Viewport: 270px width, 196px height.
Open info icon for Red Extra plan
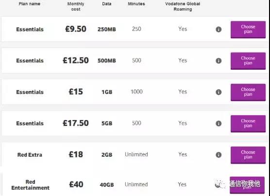pos(219,155)
